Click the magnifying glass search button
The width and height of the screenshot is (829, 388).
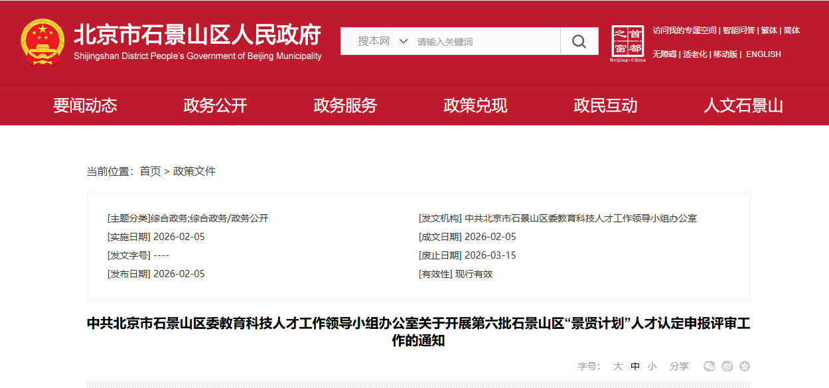[x=579, y=41]
